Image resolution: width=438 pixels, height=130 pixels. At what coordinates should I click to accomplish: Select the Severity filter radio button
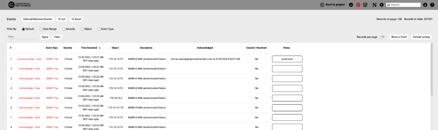coord(64,29)
